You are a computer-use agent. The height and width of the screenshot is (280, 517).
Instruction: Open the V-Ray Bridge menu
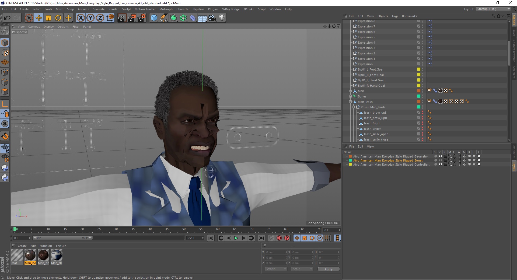point(231,9)
